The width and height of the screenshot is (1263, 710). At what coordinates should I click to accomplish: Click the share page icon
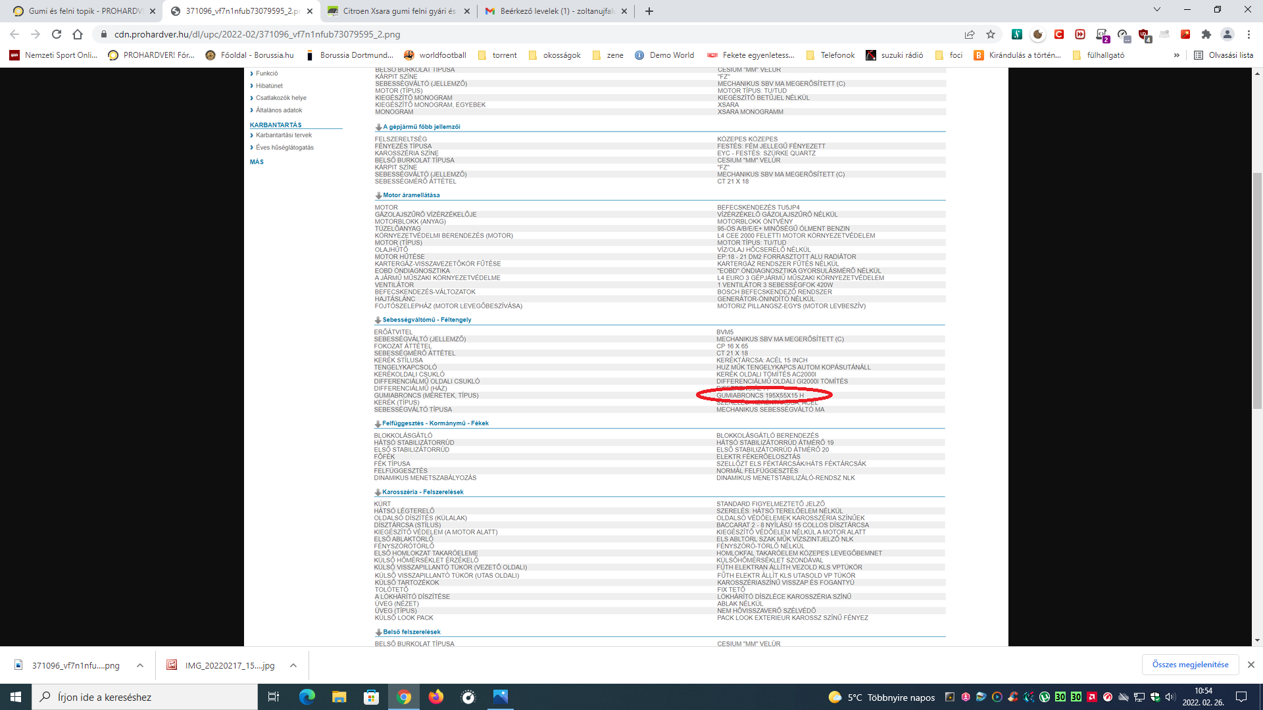[970, 34]
